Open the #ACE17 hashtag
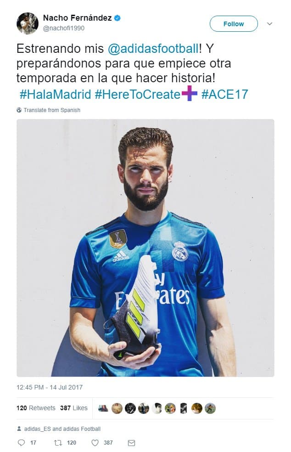This screenshot has width=291, height=452. (x=224, y=94)
